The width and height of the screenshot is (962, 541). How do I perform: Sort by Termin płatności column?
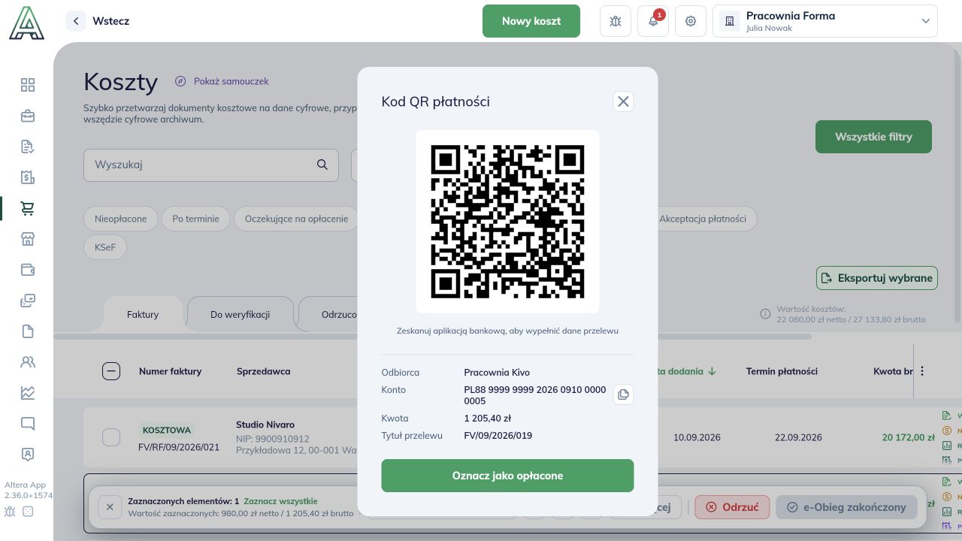point(782,371)
